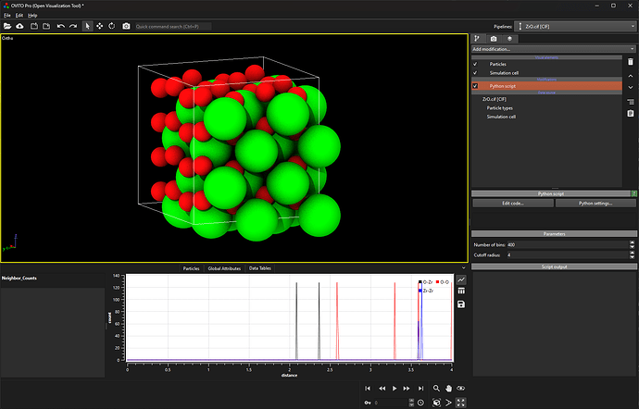The height and width of the screenshot is (409, 639).
Task: Click the clipboard copy pipeline item icon
Action: (x=631, y=113)
